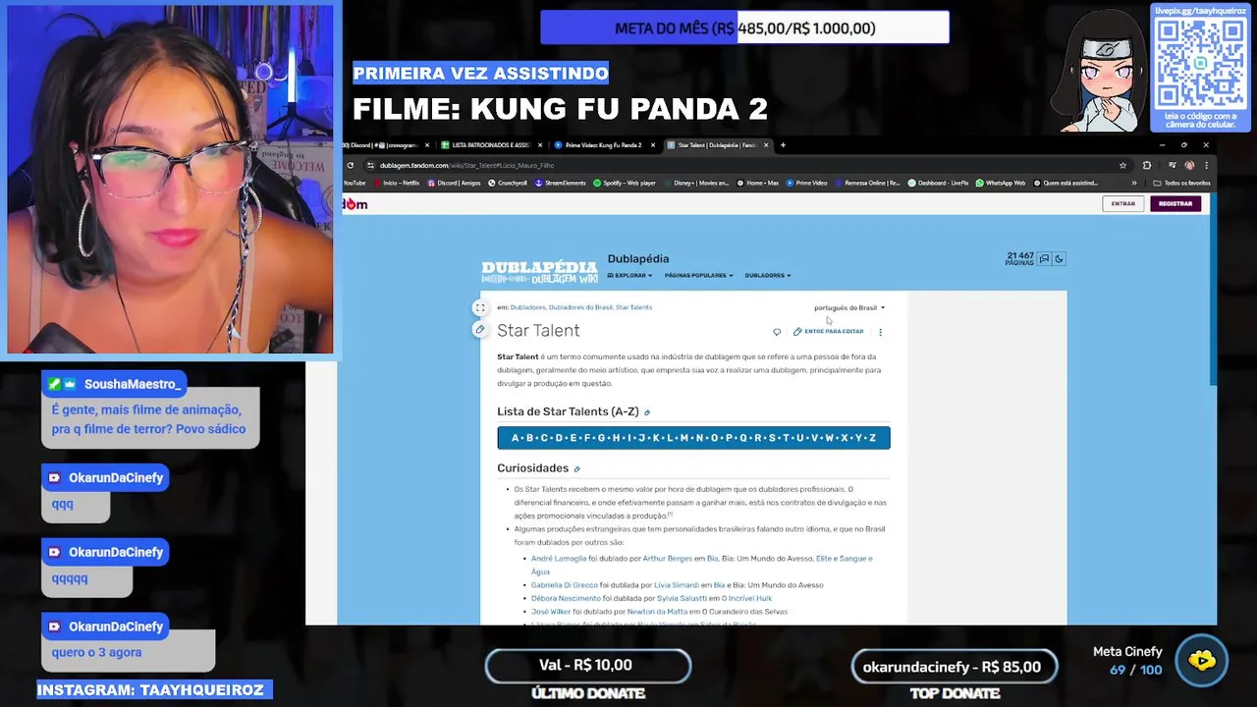This screenshot has width=1257, height=707.
Task: Open the Dubladores do Brasil category link
Action: [579, 308]
